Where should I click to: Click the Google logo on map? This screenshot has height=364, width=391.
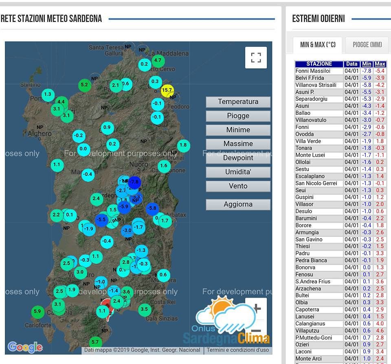(25, 347)
